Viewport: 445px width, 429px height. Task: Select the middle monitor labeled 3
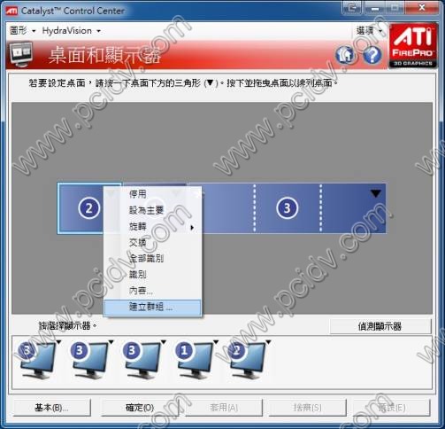[x=88, y=360]
